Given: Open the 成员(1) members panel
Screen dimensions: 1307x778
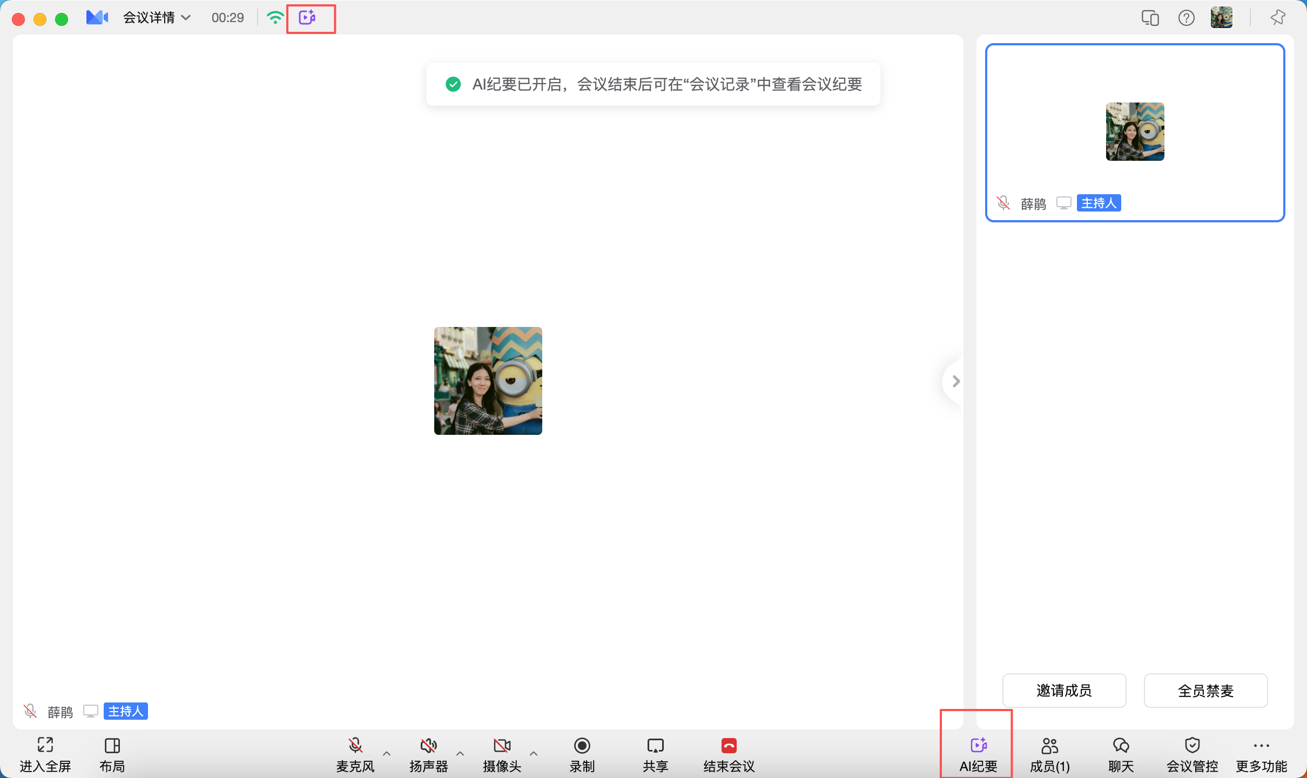Looking at the screenshot, I should [1050, 755].
